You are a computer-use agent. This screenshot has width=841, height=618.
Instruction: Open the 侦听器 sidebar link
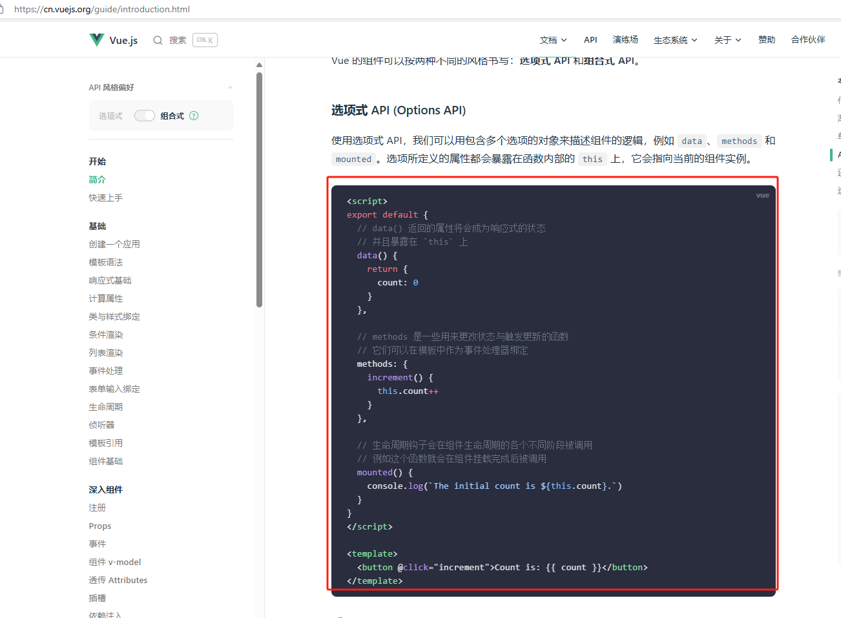click(101, 425)
